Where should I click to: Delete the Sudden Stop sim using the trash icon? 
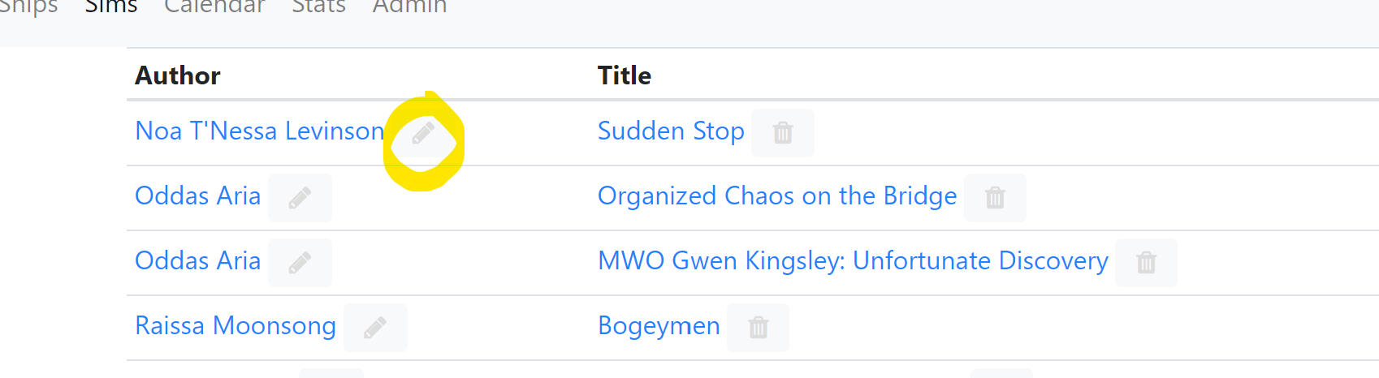point(783,132)
